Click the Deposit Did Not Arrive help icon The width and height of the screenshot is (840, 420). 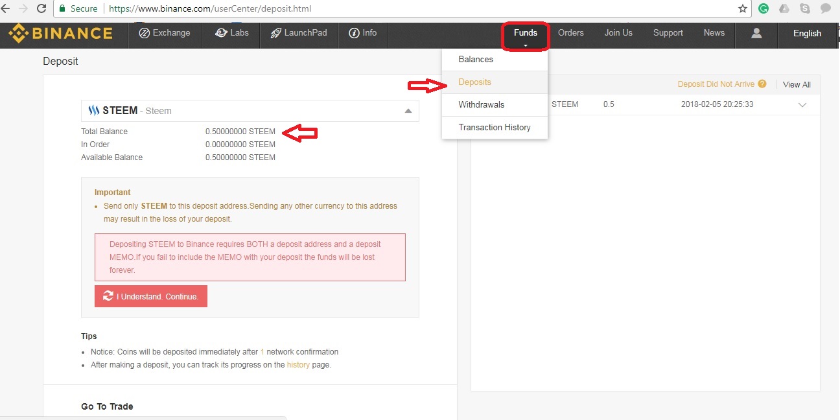(x=762, y=84)
